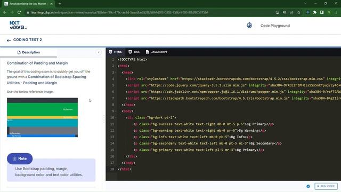Click the install app icon in the address bar

(277, 12)
